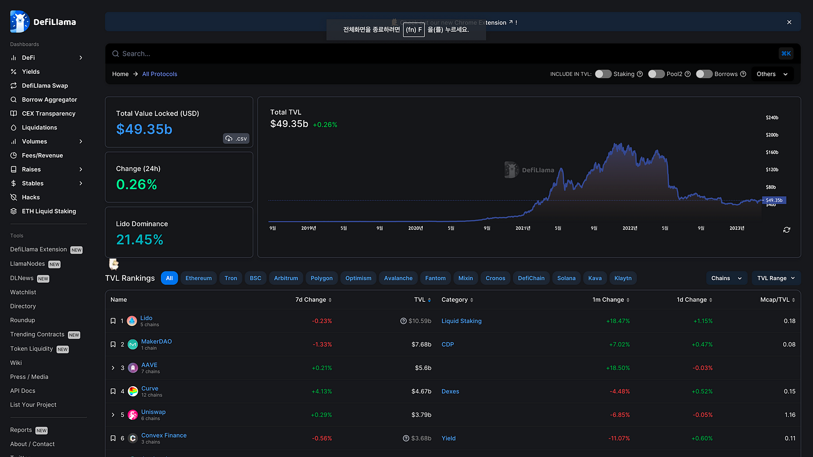This screenshot has height=457, width=813.
Task: Click the Liquidations droplet icon
Action: pos(14,128)
